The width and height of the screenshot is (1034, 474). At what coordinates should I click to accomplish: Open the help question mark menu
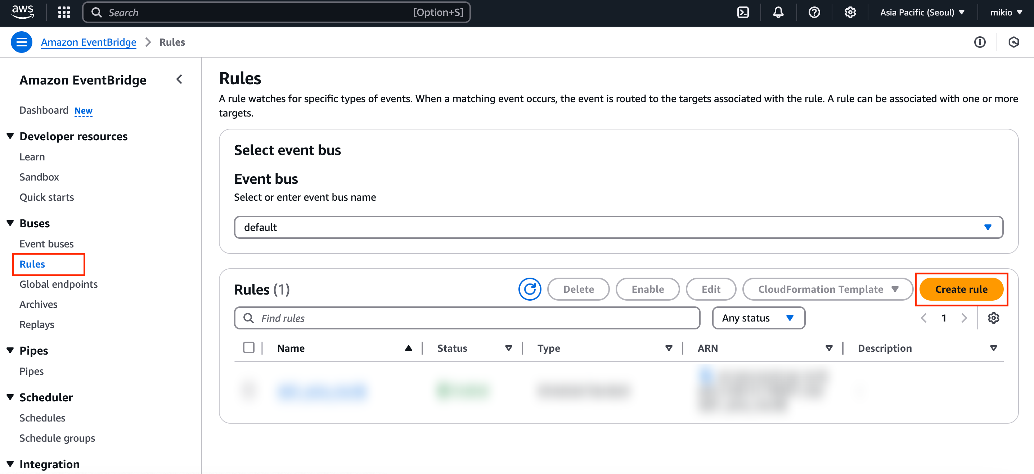point(814,13)
